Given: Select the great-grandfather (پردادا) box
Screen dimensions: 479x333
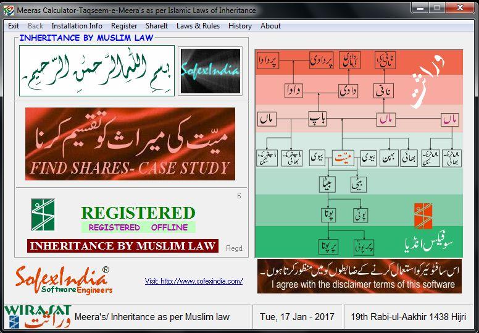Looking at the screenshot, I should (268, 61).
